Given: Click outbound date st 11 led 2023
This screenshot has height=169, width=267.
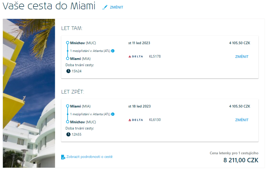Looking at the screenshot, I should tap(139, 43).
